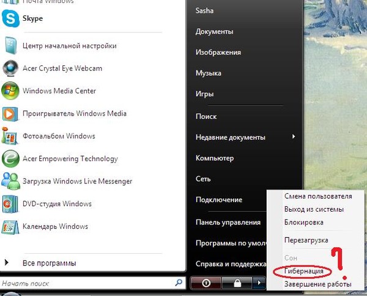Click Проигрыватель Windows Media label
Viewport: 367px width, 296px height.
pyautogui.click(x=75, y=114)
